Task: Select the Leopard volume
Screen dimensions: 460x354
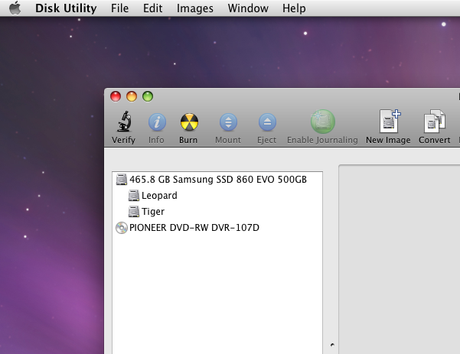Action: point(217,196)
